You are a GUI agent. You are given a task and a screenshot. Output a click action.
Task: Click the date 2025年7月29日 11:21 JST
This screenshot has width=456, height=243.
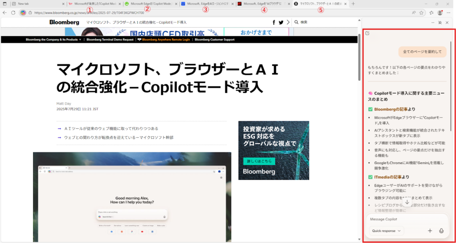tap(77, 109)
